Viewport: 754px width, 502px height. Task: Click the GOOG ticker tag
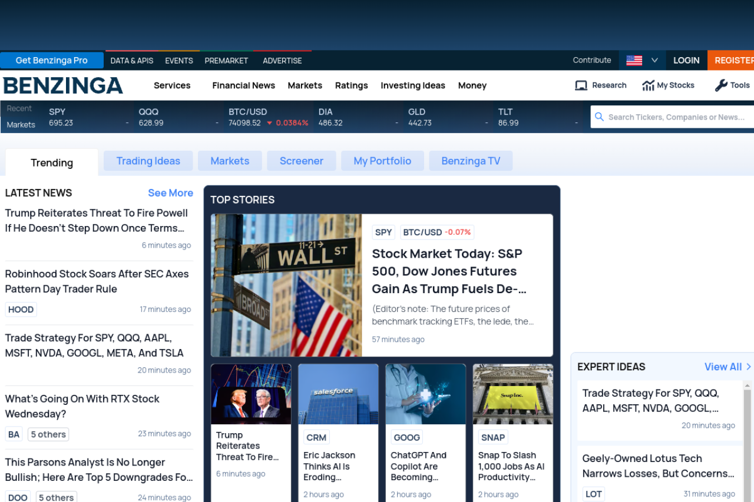click(x=407, y=437)
